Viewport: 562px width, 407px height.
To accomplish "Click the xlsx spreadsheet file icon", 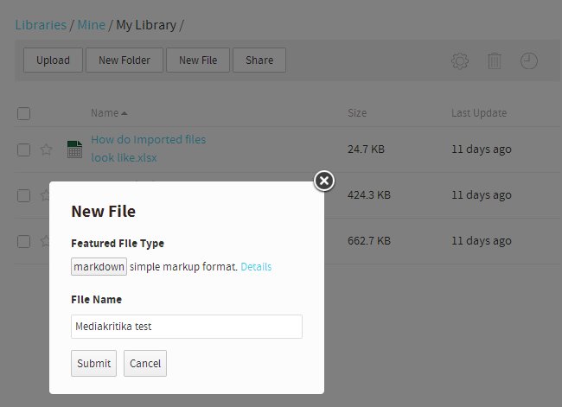I will pyautogui.click(x=74, y=149).
